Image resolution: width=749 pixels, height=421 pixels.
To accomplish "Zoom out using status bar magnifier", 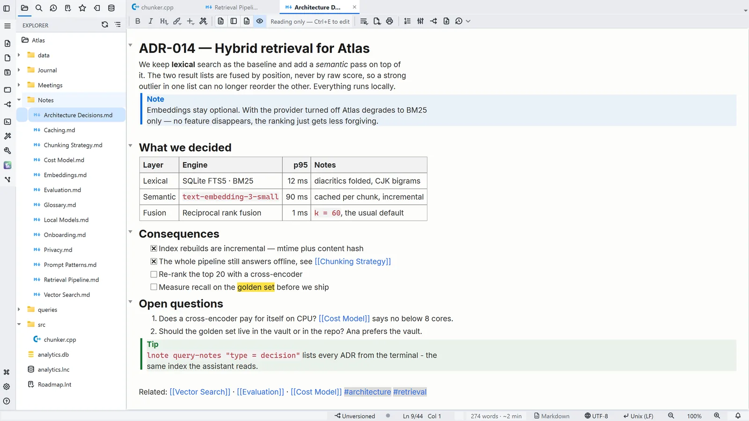I will [671, 416].
